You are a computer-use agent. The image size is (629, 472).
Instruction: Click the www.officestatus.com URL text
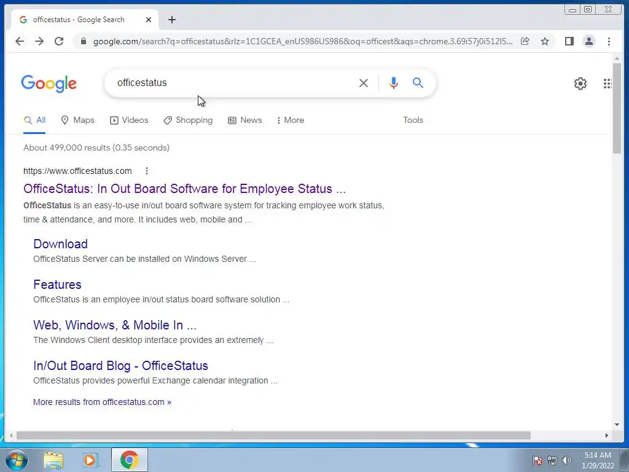pos(77,171)
